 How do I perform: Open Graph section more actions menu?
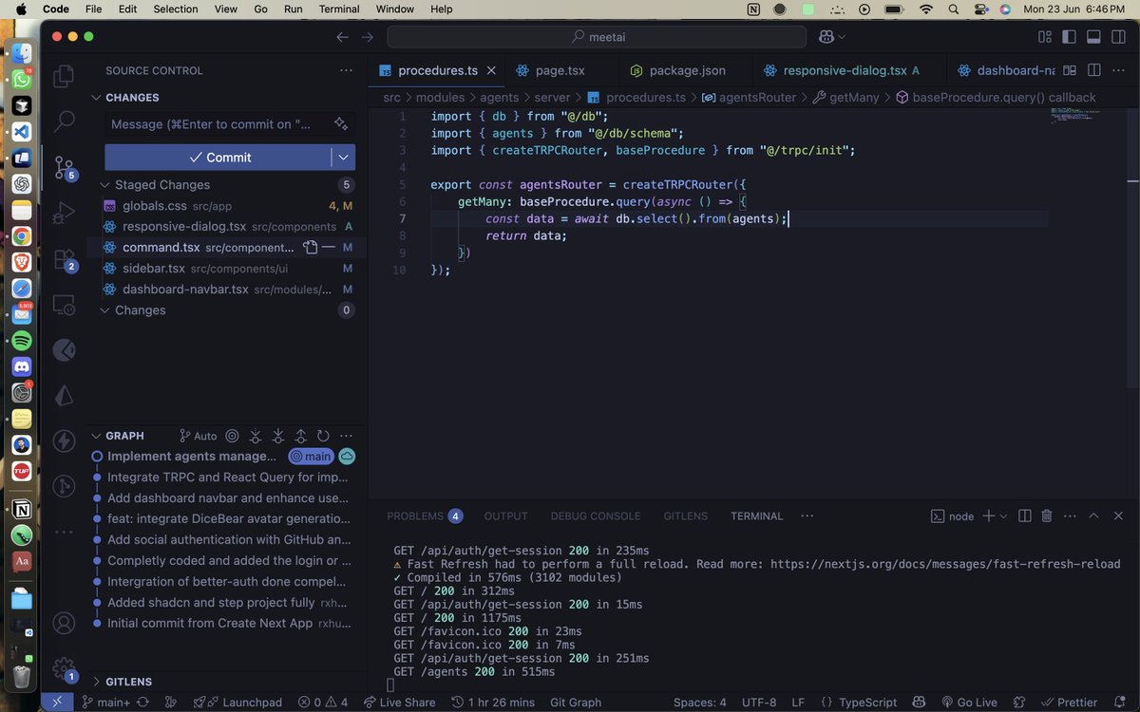[x=346, y=436]
